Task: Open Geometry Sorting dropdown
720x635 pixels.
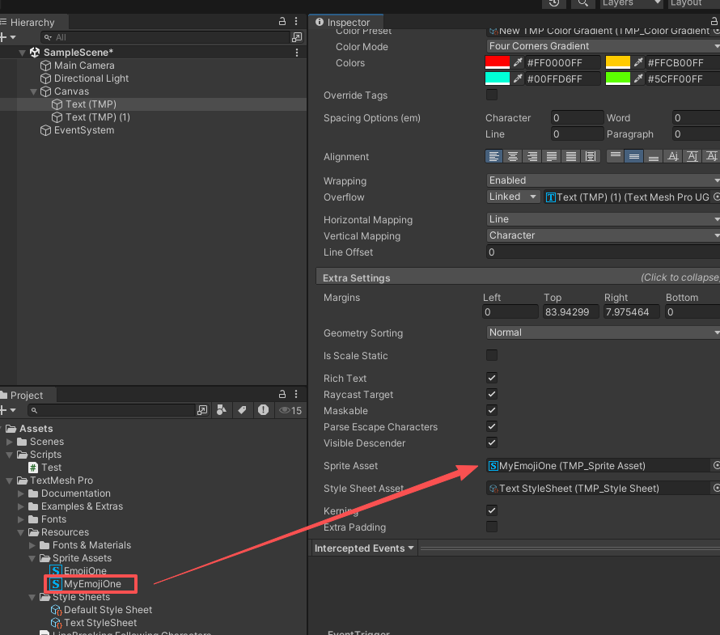Action: coord(603,332)
